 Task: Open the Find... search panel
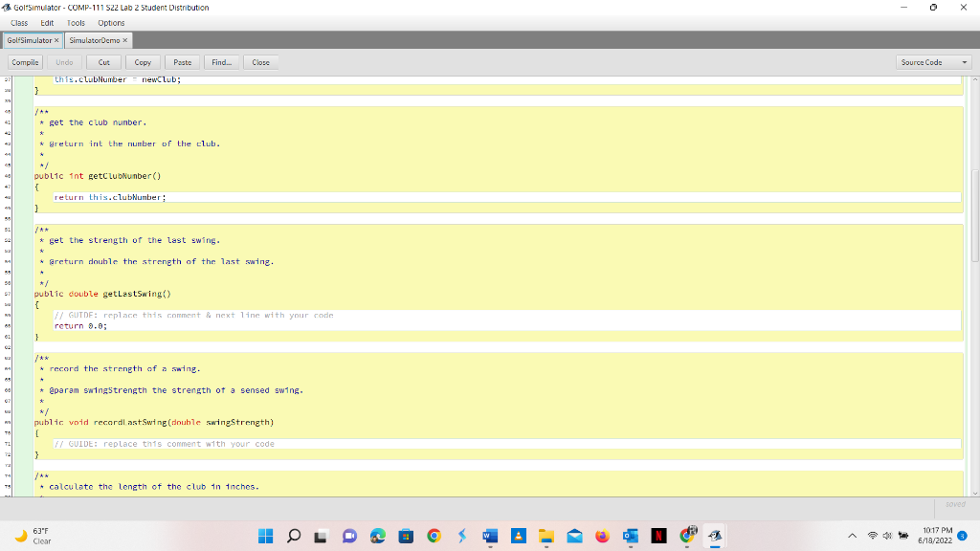click(x=221, y=62)
